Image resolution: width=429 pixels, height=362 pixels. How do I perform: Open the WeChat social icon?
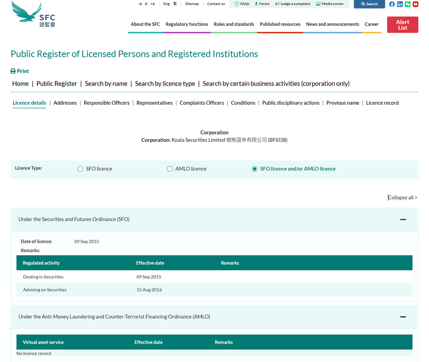click(x=408, y=4)
